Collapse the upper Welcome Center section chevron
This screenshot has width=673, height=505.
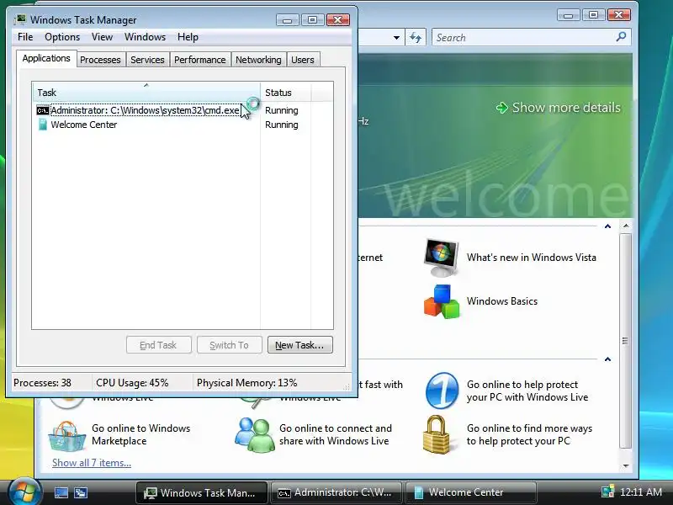(x=607, y=226)
